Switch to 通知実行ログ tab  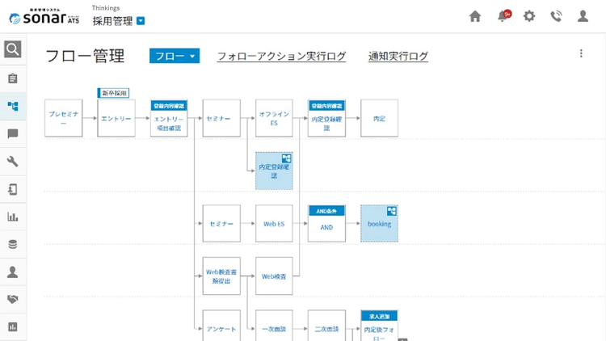click(x=398, y=57)
